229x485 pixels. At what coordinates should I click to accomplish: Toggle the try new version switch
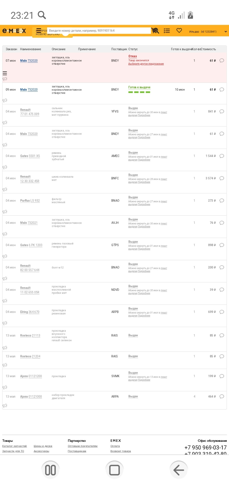(66, 33)
